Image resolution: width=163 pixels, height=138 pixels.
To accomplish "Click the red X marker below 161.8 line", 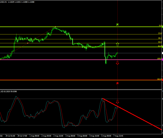I will (117, 83).
